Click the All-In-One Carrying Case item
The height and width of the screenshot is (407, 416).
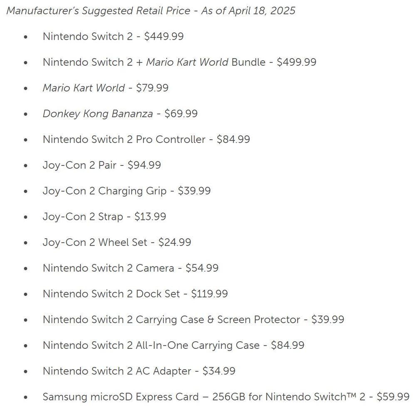coord(173,345)
